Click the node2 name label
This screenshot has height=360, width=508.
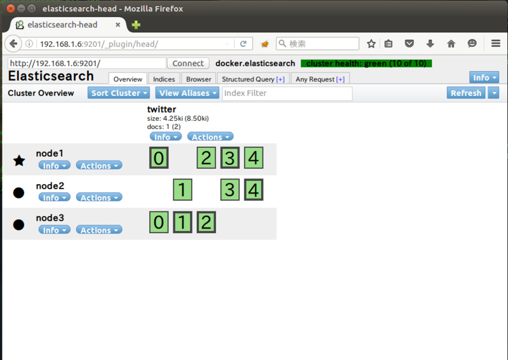click(x=50, y=185)
